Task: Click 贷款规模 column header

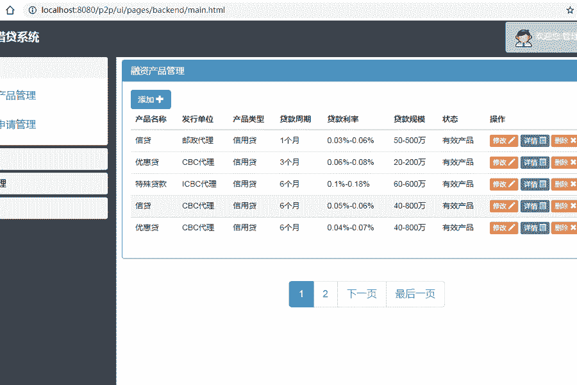Action: click(x=409, y=119)
